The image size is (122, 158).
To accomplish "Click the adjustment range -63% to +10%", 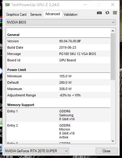I will coord(70,95).
